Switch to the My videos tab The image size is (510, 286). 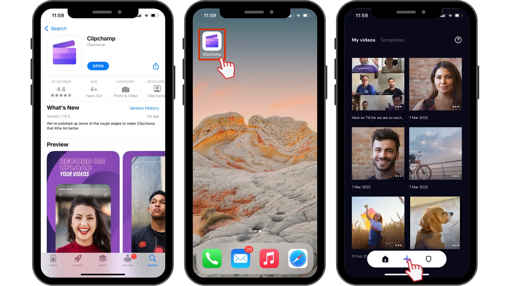(364, 39)
